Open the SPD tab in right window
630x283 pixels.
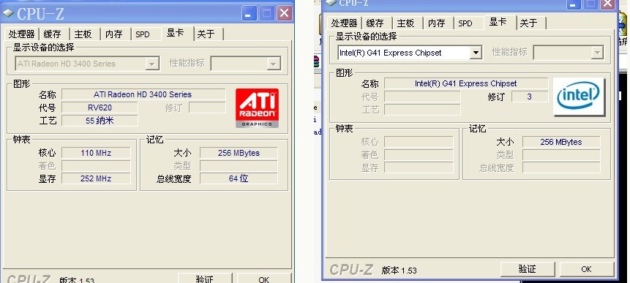pos(465,23)
